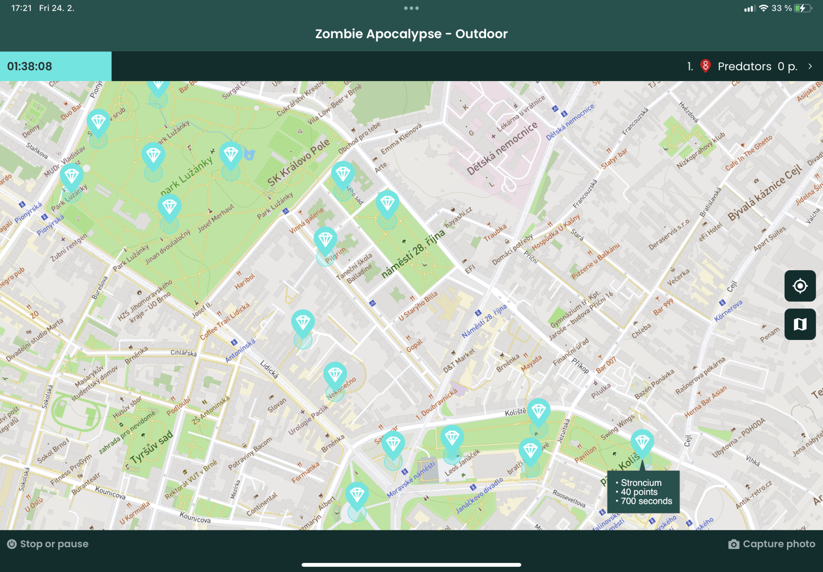The width and height of the screenshot is (823, 572).
Task: Tap diamond marker near Coffee Trail Lidická
Action: pyautogui.click(x=303, y=323)
